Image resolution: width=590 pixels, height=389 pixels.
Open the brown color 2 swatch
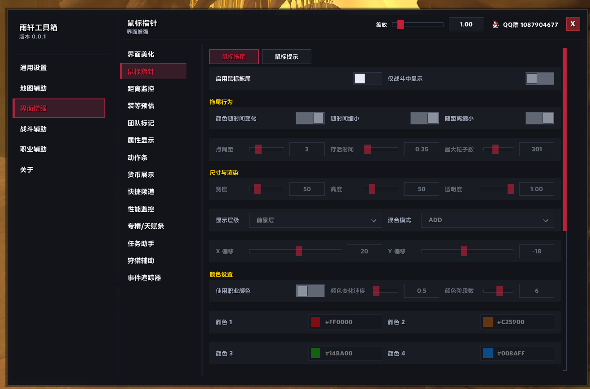487,322
